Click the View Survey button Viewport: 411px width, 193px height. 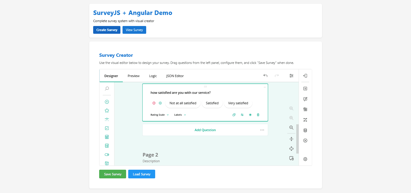click(134, 30)
